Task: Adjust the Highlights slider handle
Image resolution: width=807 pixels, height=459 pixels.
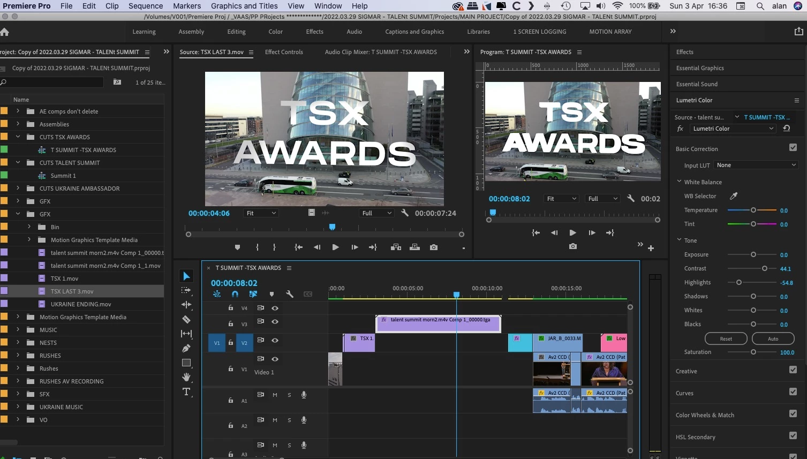Action: pos(739,282)
